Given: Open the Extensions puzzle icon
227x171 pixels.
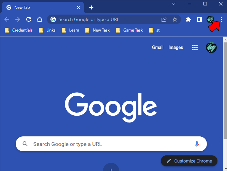Looking at the screenshot, I should tap(188, 19).
